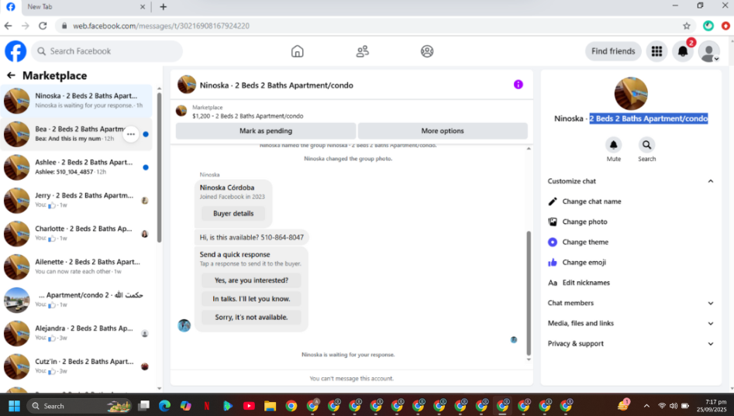Open the taskbar clock showing 7:17 pm
734x416 pixels.
[711, 405]
